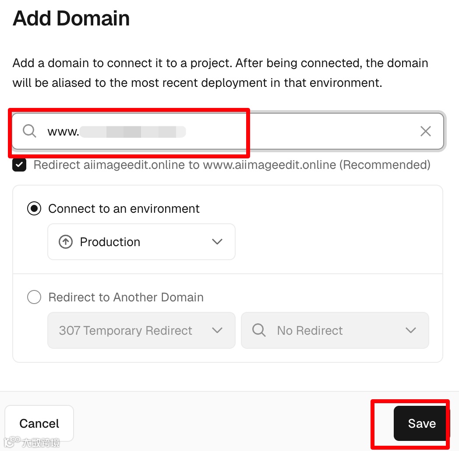Click the "Connect to an environment" label text

coord(124,209)
